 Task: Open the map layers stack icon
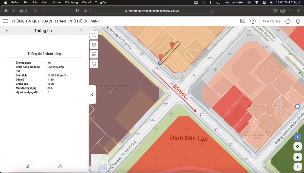point(94,45)
